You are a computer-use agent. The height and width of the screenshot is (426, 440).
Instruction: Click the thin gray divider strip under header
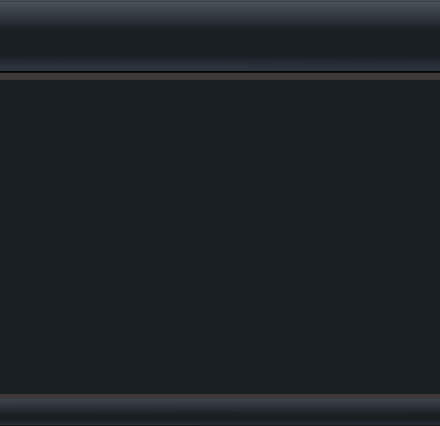pos(220,77)
